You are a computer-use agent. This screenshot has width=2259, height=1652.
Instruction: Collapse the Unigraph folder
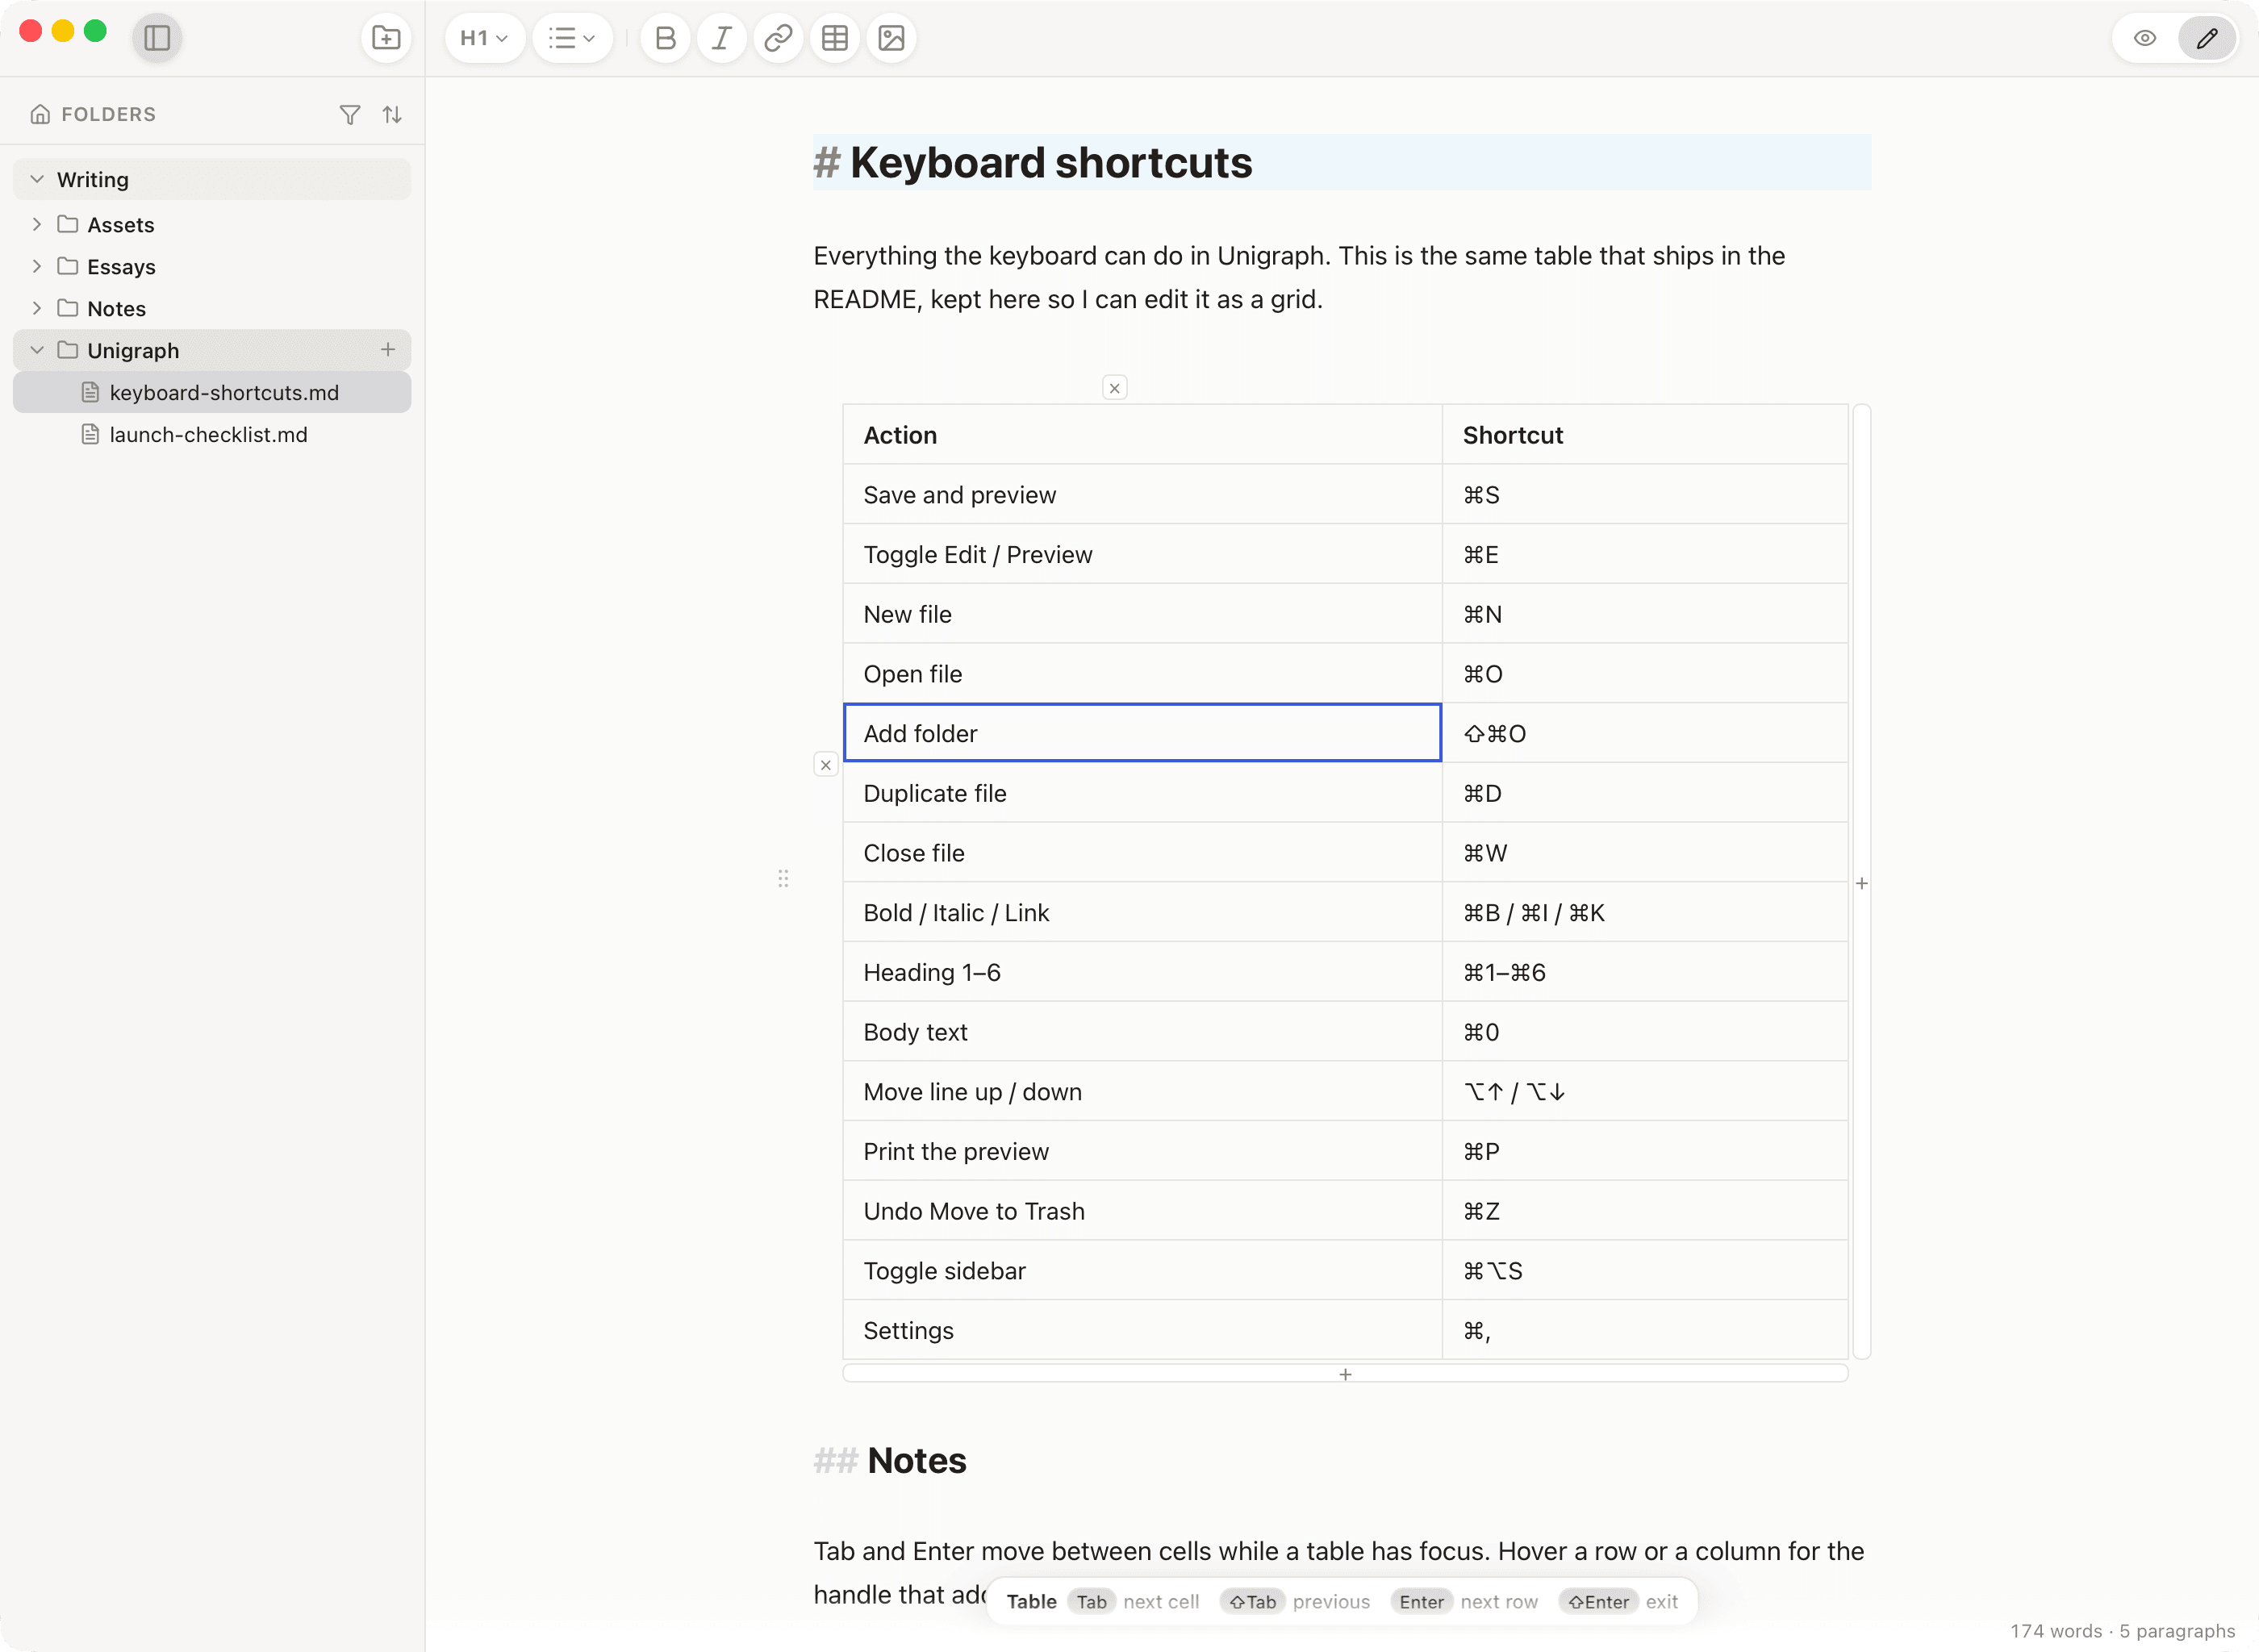[37, 350]
